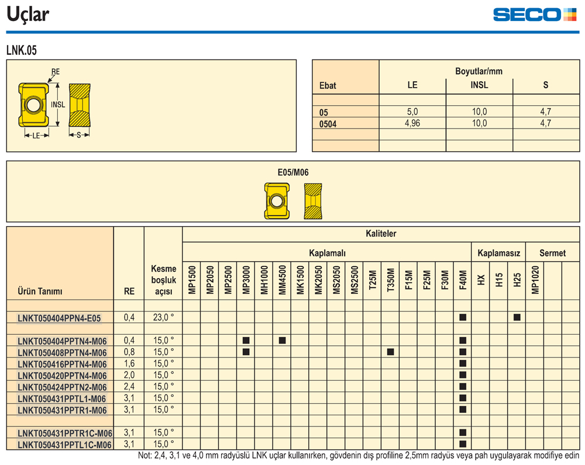This screenshot has width=585, height=465.
Task: Click the INSL value '10,0' in row 0504
Action: coord(480,123)
